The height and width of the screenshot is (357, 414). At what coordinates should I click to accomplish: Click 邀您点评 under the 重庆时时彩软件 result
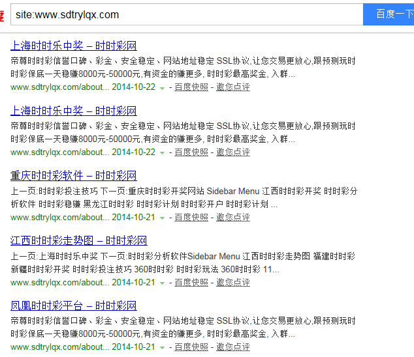tap(233, 218)
